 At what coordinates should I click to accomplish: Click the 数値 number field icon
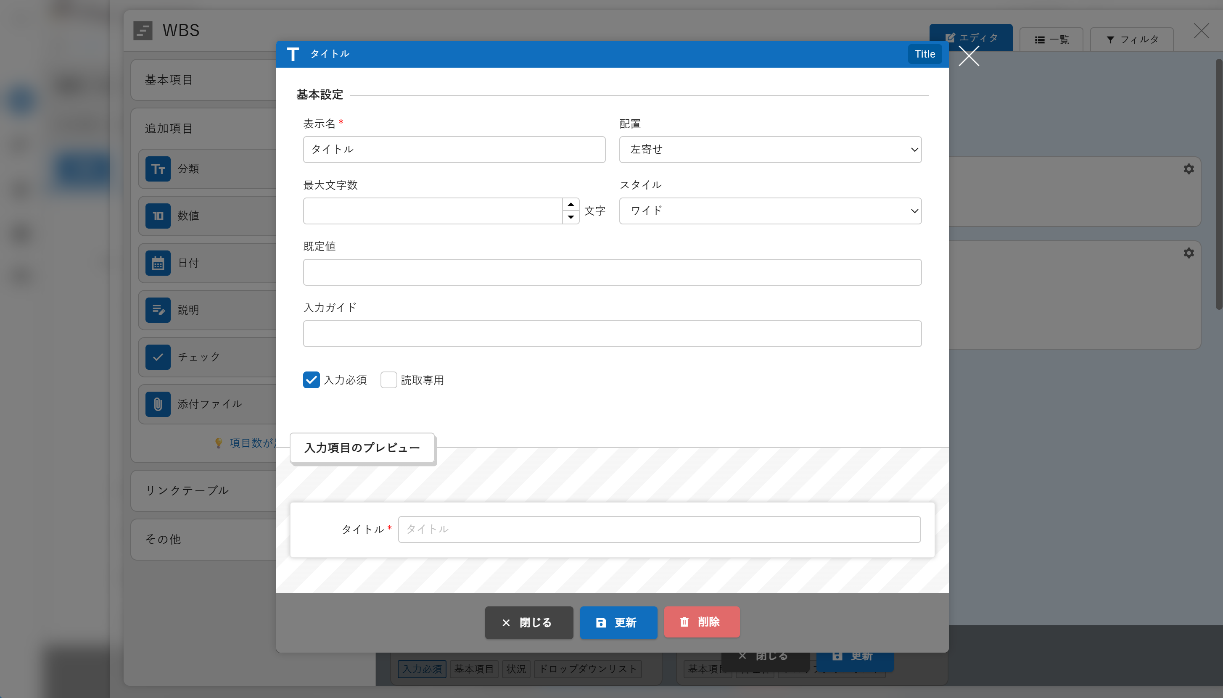point(158,216)
